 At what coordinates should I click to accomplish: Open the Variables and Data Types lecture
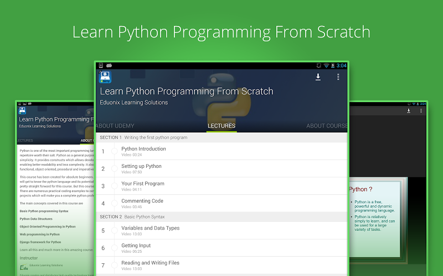(x=151, y=230)
